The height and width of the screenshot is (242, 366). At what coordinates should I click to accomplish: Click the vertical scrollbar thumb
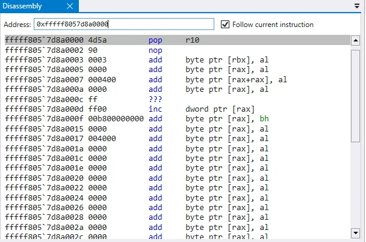356,95
